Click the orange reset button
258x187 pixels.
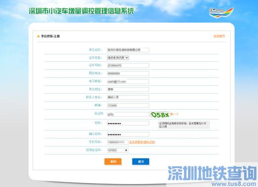[113, 162]
